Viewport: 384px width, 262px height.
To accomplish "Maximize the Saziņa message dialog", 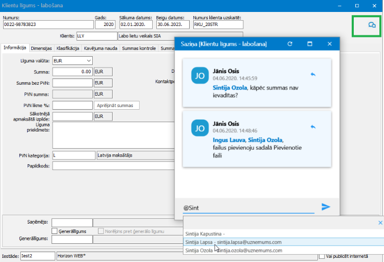I will tap(309, 44).
